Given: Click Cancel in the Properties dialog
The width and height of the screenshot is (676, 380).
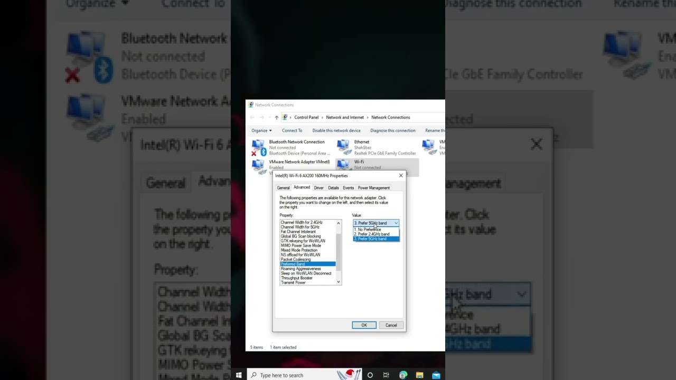Looking at the screenshot, I should coord(391,325).
